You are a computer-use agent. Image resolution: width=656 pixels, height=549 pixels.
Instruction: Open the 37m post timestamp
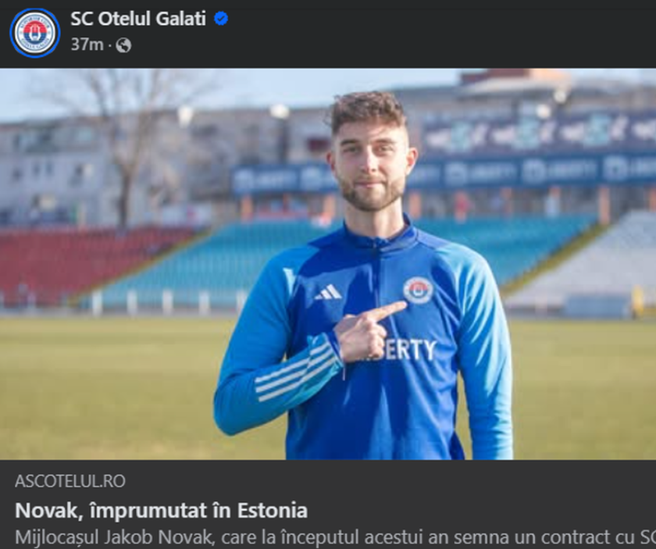point(87,45)
